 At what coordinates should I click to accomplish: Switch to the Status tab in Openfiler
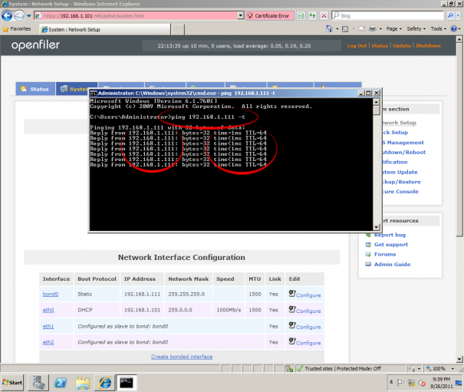[x=35, y=89]
